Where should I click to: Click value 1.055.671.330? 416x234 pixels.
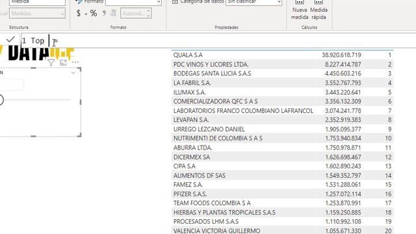pos(343,231)
